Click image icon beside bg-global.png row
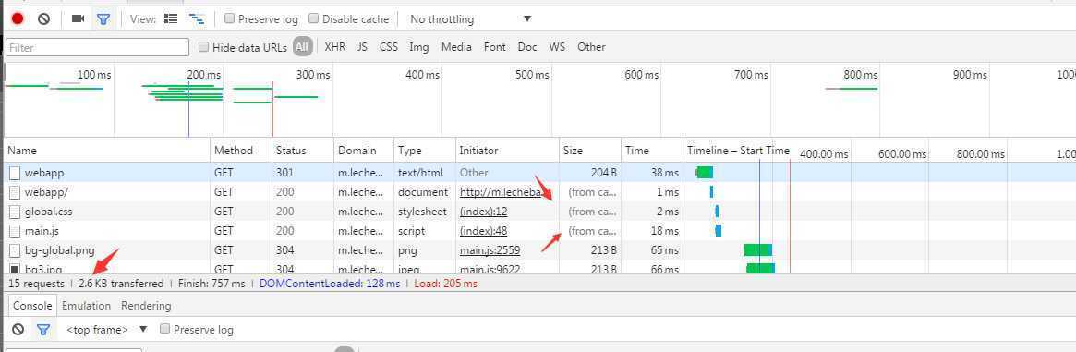The width and height of the screenshot is (1076, 352). pyautogui.click(x=15, y=250)
